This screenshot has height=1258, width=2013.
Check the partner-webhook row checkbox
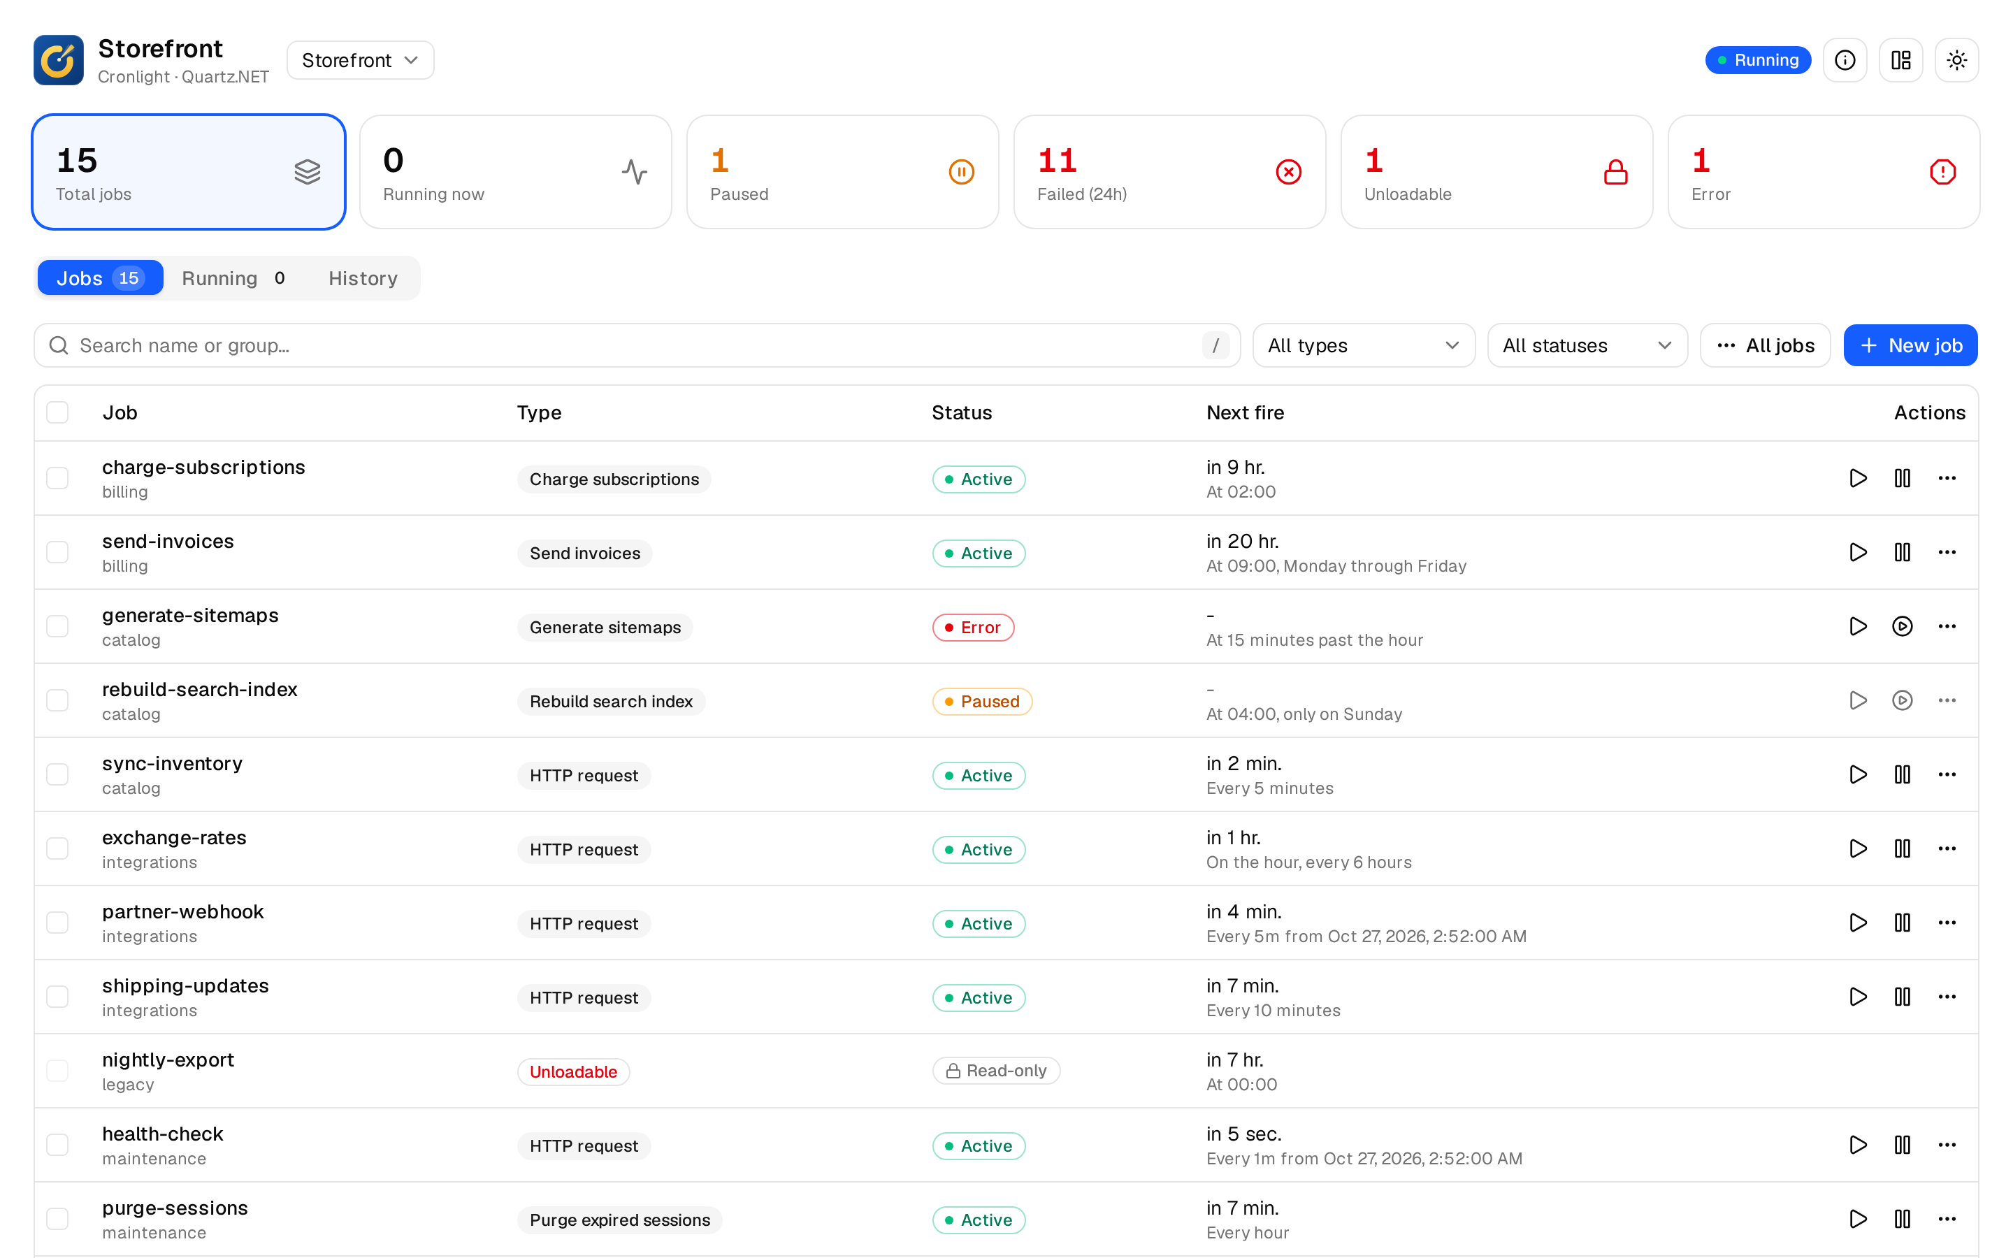pyautogui.click(x=57, y=923)
